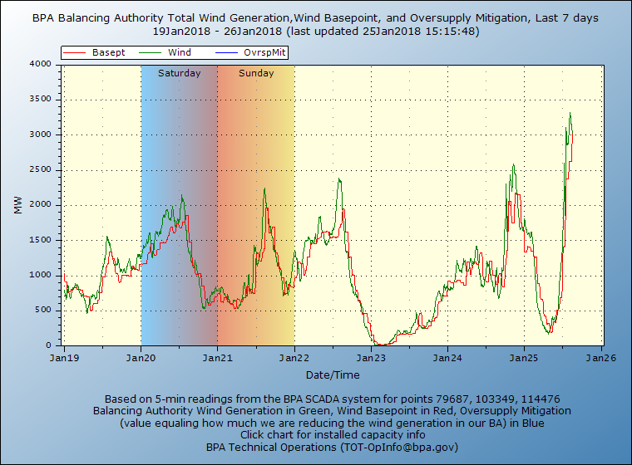Click the Jan19 x-axis tick label
The image size is (632, 465).
64,359
